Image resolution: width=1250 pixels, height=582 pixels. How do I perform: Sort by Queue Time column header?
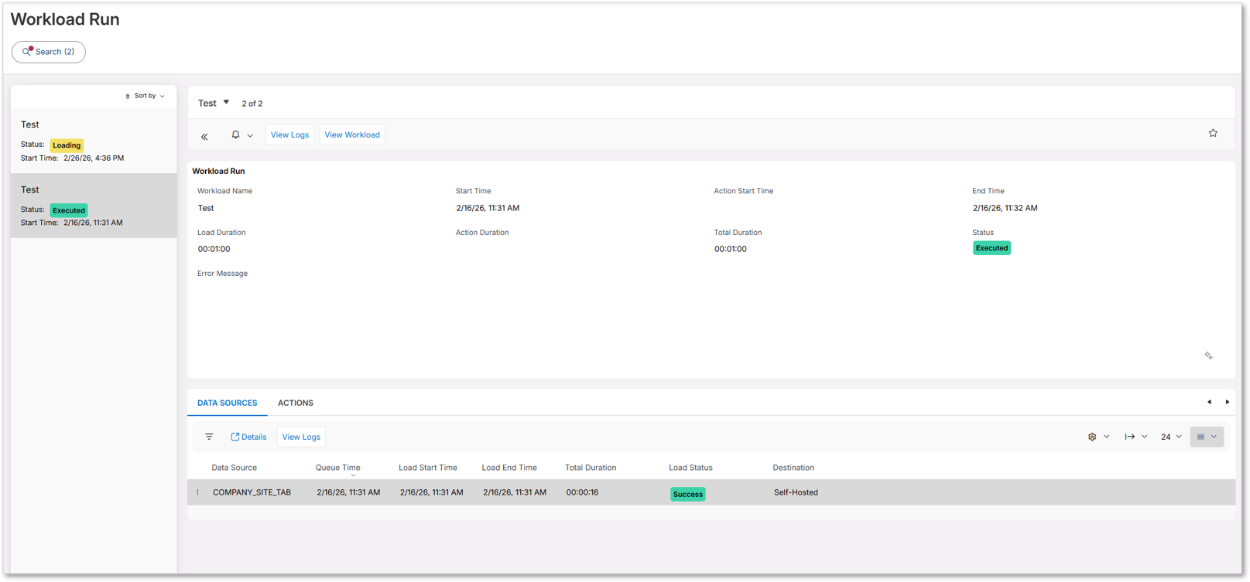pos(337,468)
